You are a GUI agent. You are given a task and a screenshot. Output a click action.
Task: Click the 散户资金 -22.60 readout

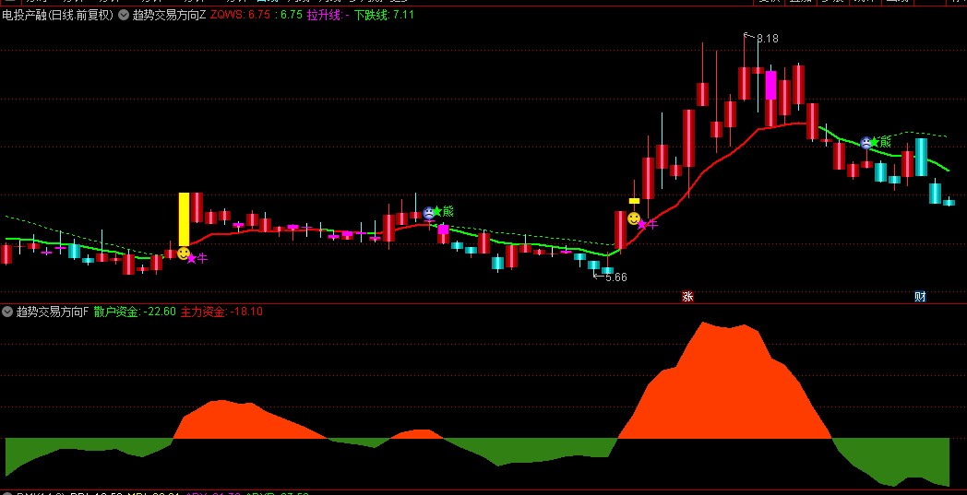point(135,312)
